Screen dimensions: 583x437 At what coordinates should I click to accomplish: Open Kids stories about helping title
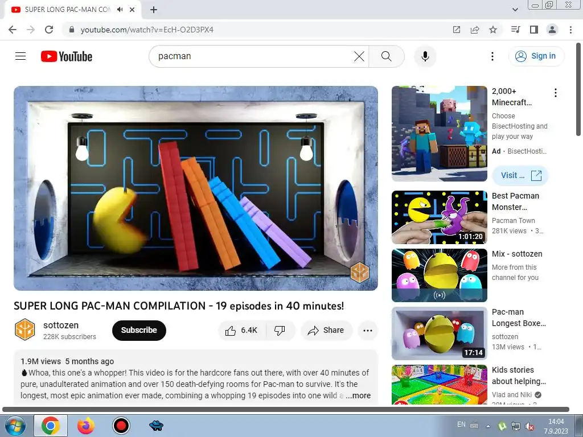(519, 376)
